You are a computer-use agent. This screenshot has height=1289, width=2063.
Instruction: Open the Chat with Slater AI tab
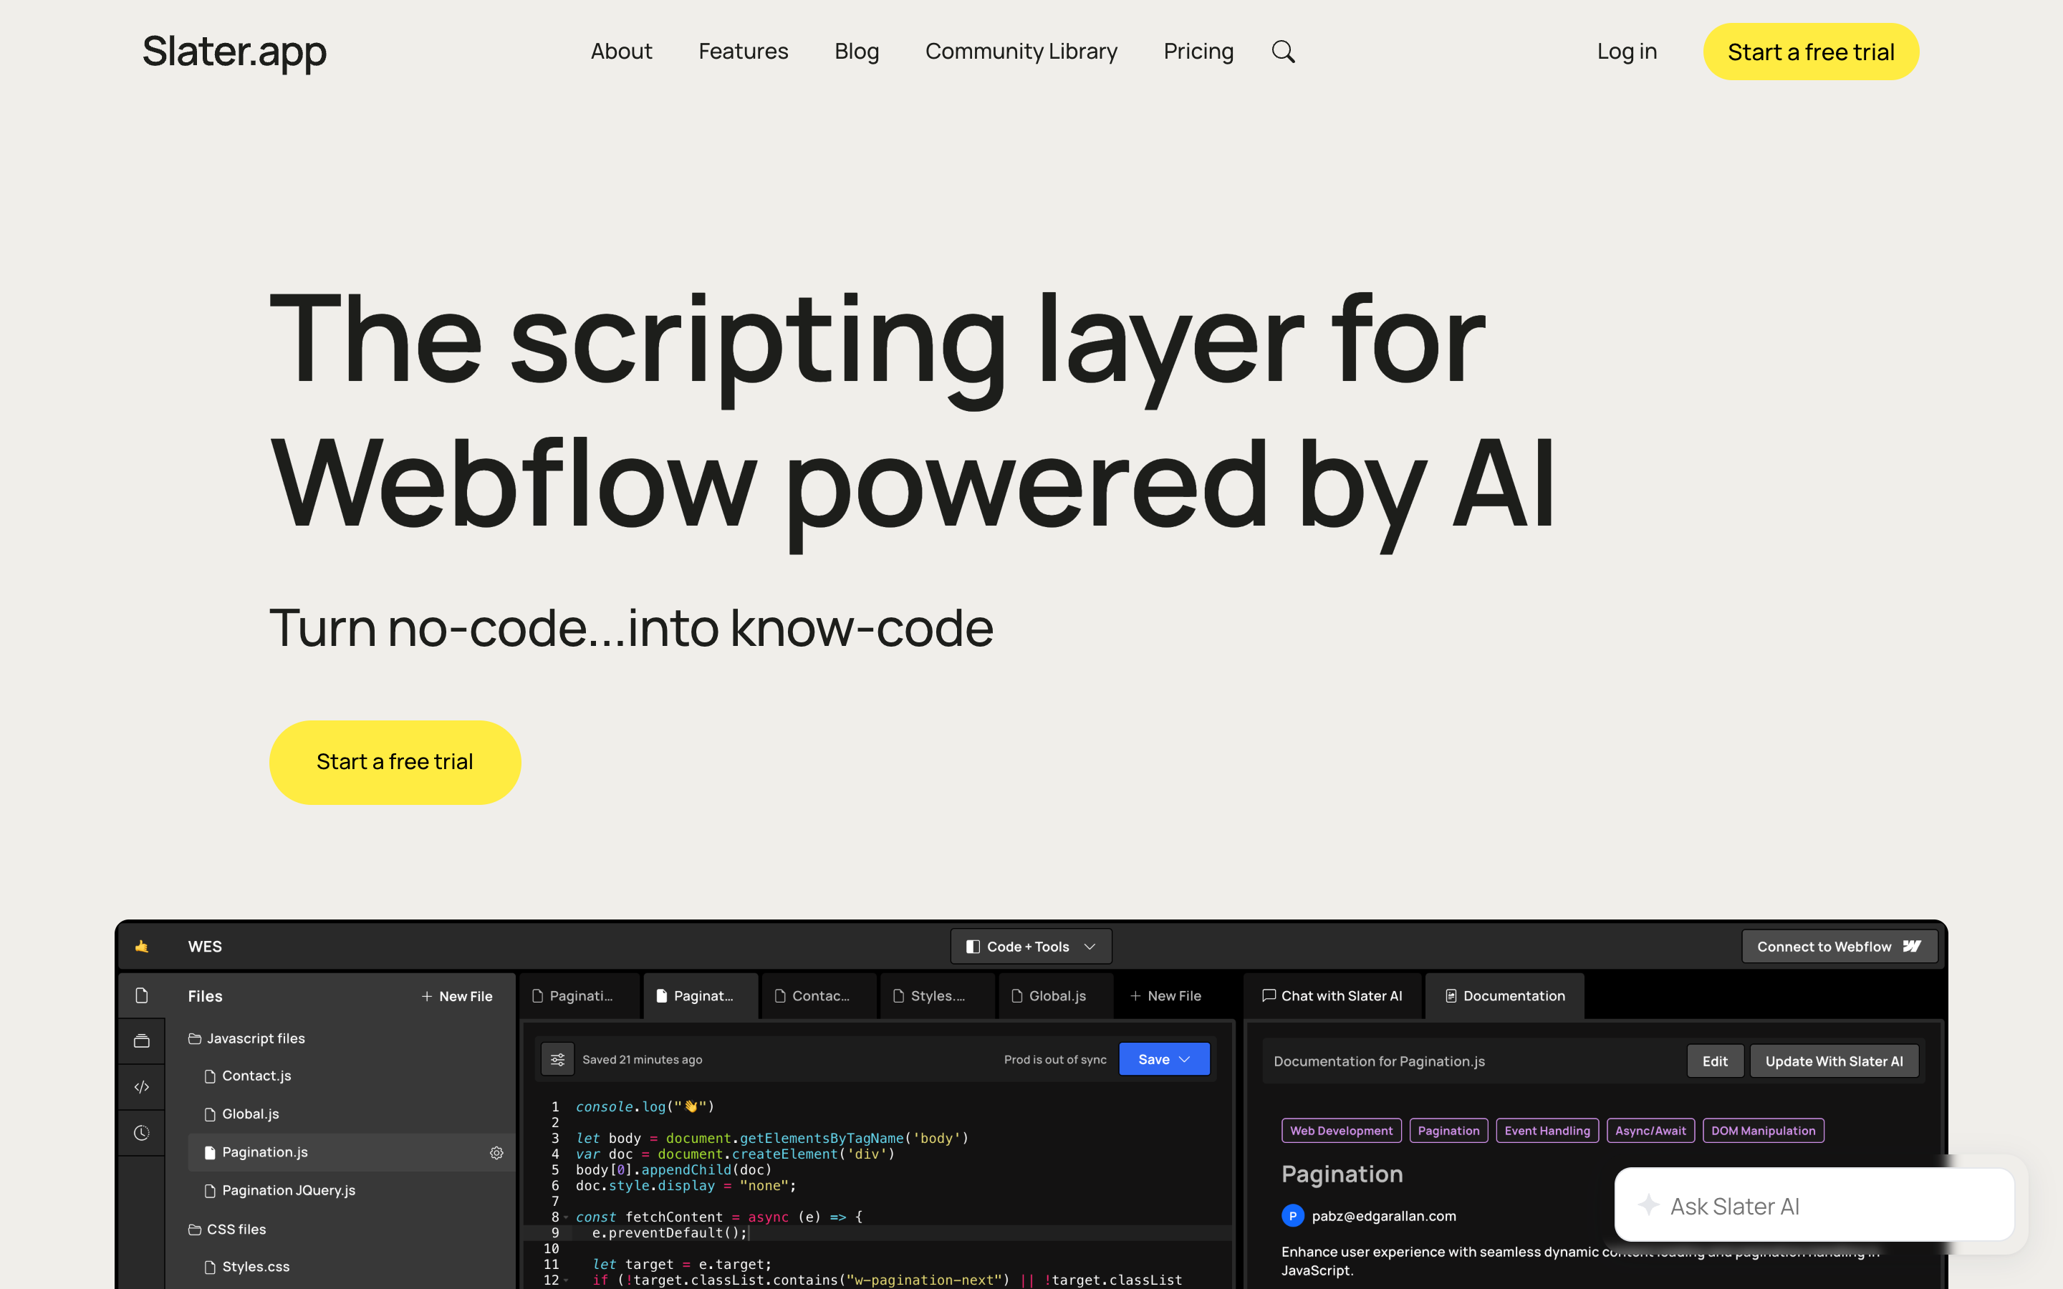point(1332,995)
